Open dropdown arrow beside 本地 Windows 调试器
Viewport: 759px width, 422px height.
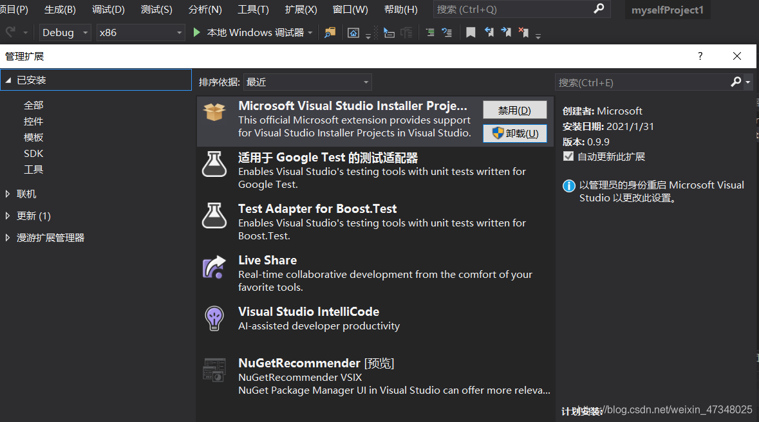click(310, 33)
